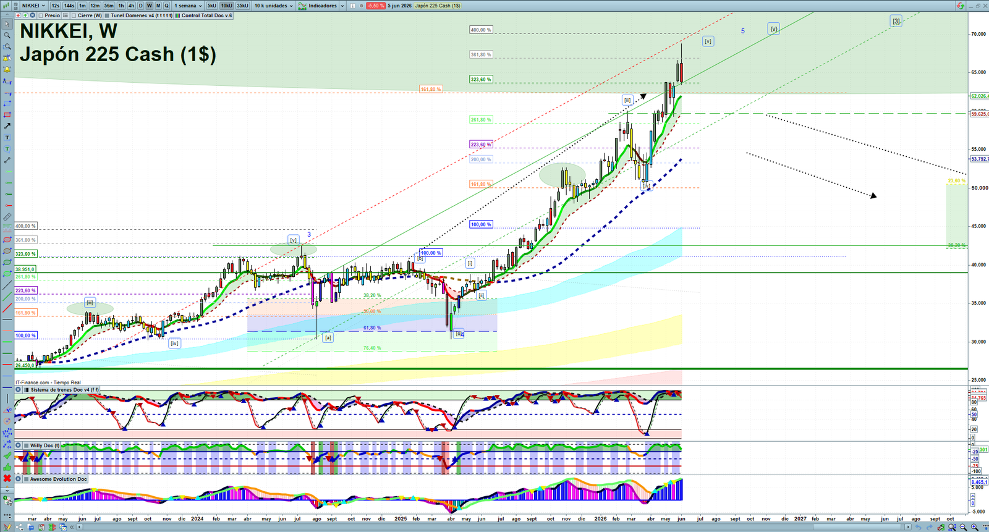Image resolution: width=989 pixels, height=532 pixels.
Task: Click the Indicadores button
Action: (318, 6)
